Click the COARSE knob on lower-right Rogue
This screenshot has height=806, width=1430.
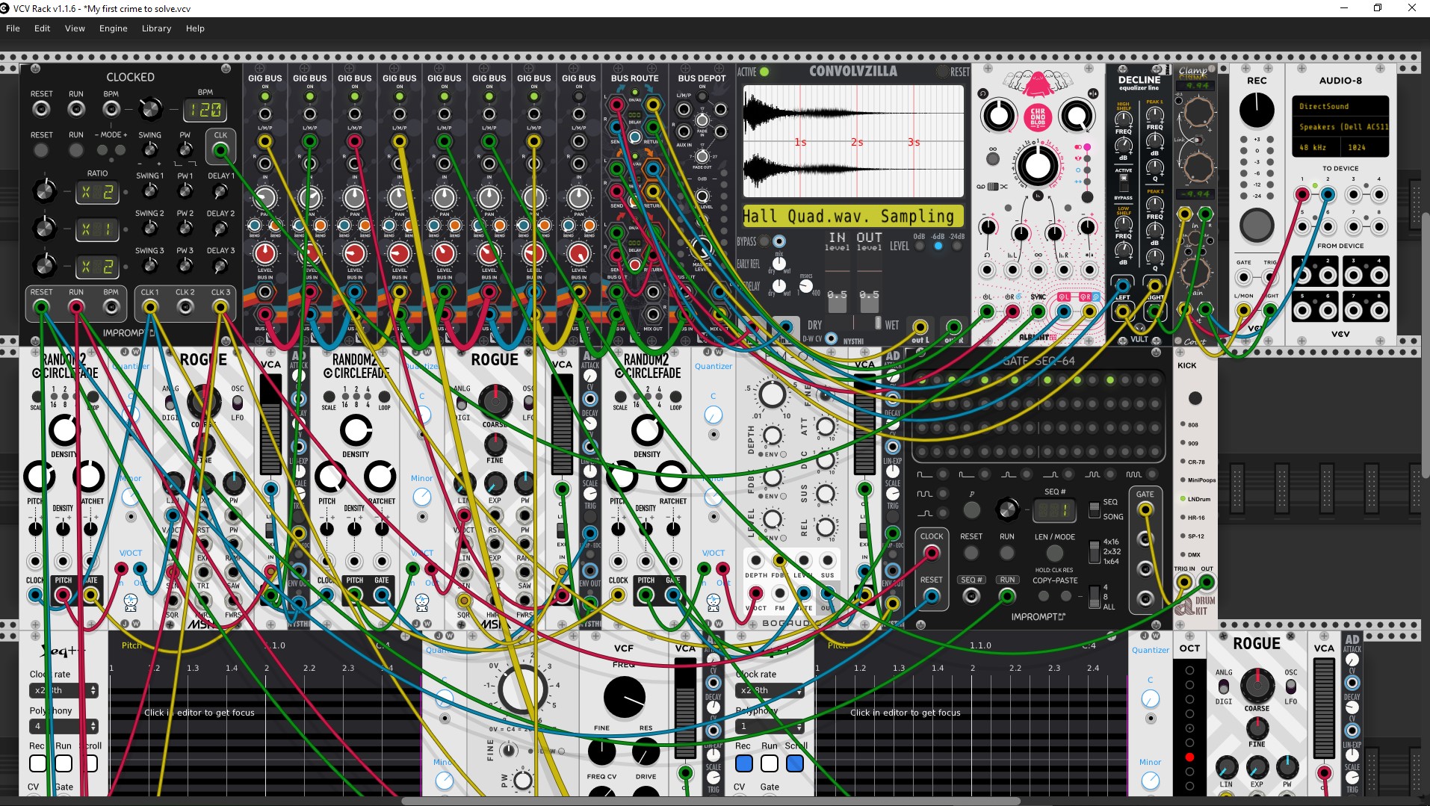tap(1257, 685)
